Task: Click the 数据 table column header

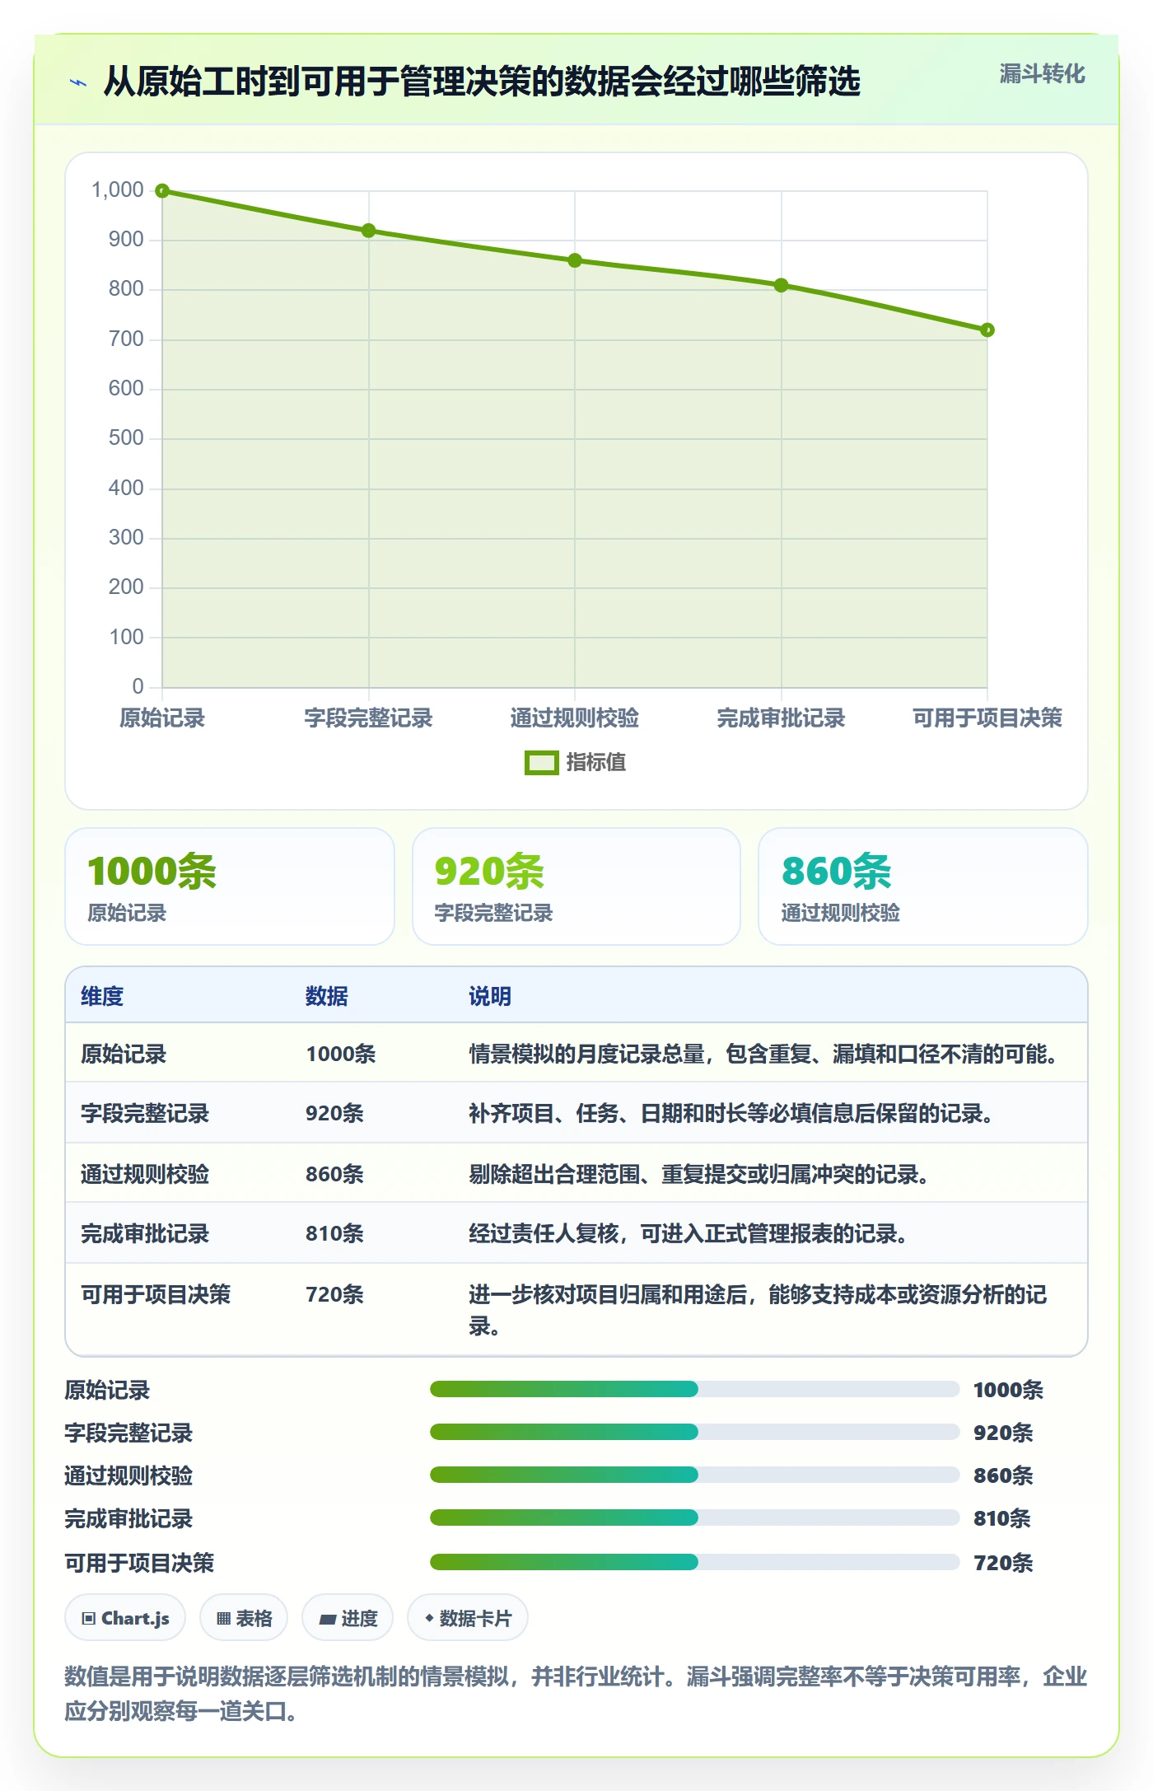Action: (x=327, y=996)
